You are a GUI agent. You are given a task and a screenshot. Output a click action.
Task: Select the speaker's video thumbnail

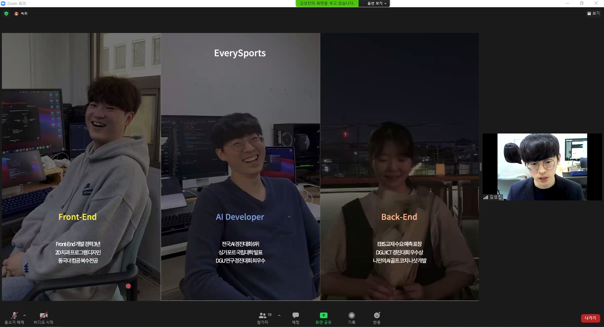[x=542, y=167]
